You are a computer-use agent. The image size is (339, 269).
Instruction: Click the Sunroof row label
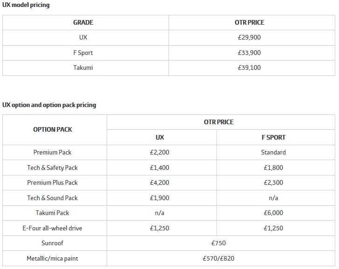(x=53, y=243)
